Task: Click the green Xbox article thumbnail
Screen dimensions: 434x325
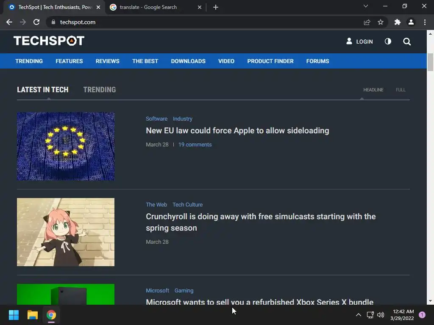Action: pyautogui.click(x=66, y=295)
